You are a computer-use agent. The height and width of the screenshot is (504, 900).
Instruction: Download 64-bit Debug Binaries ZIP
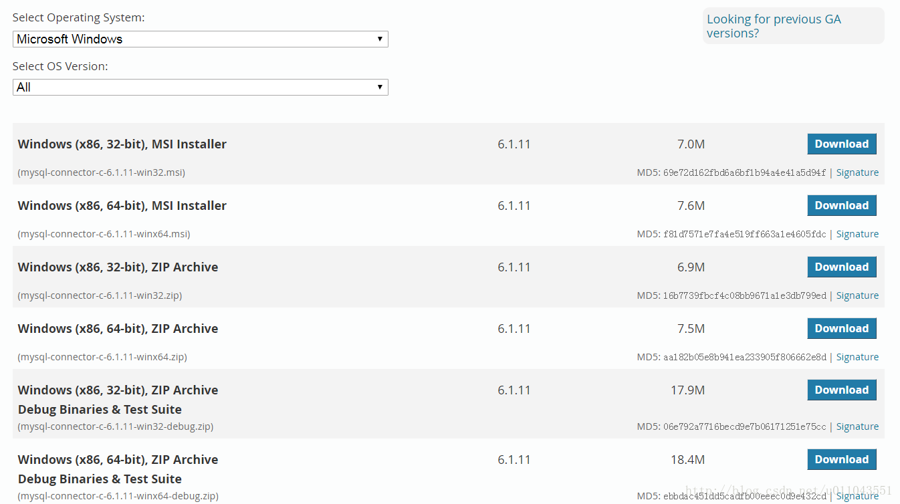coord(842,459)
